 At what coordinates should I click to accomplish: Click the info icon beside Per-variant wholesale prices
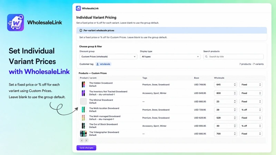click(81, 30)
